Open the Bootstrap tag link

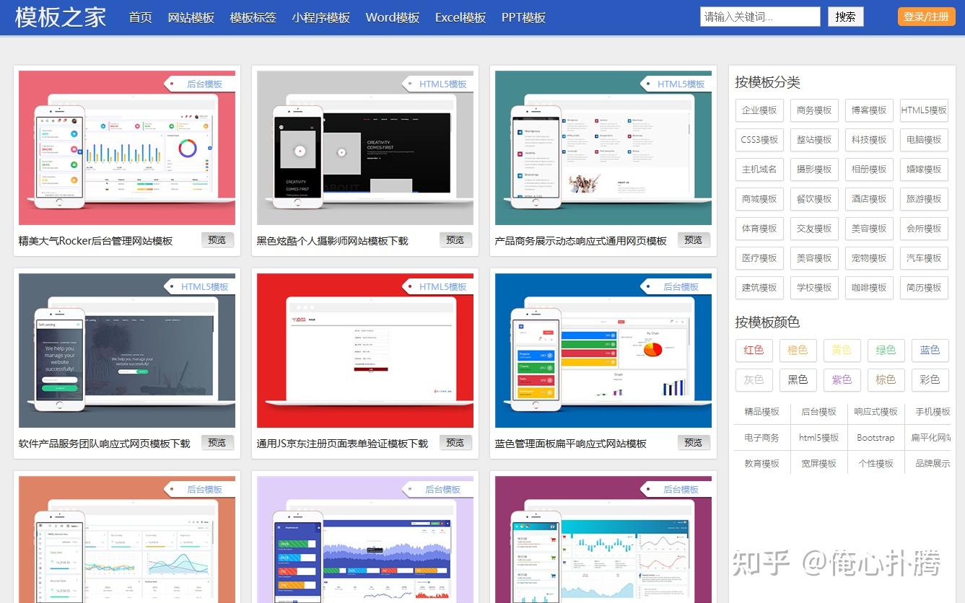(876, 438)
